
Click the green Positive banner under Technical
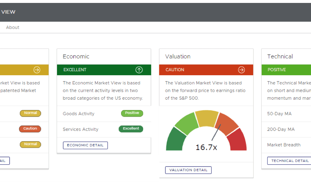(286, 70)
